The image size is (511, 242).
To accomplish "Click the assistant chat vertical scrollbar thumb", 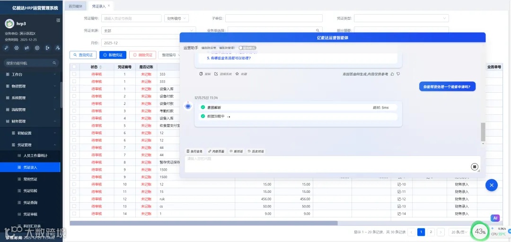I will coord(483,132).
